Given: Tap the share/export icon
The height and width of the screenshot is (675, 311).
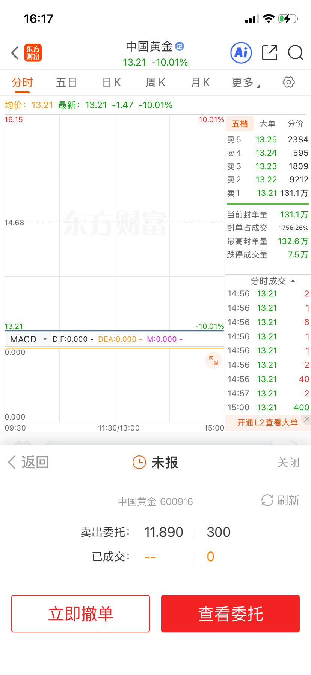Looking at the screenshot, I should tap(270, 53).
